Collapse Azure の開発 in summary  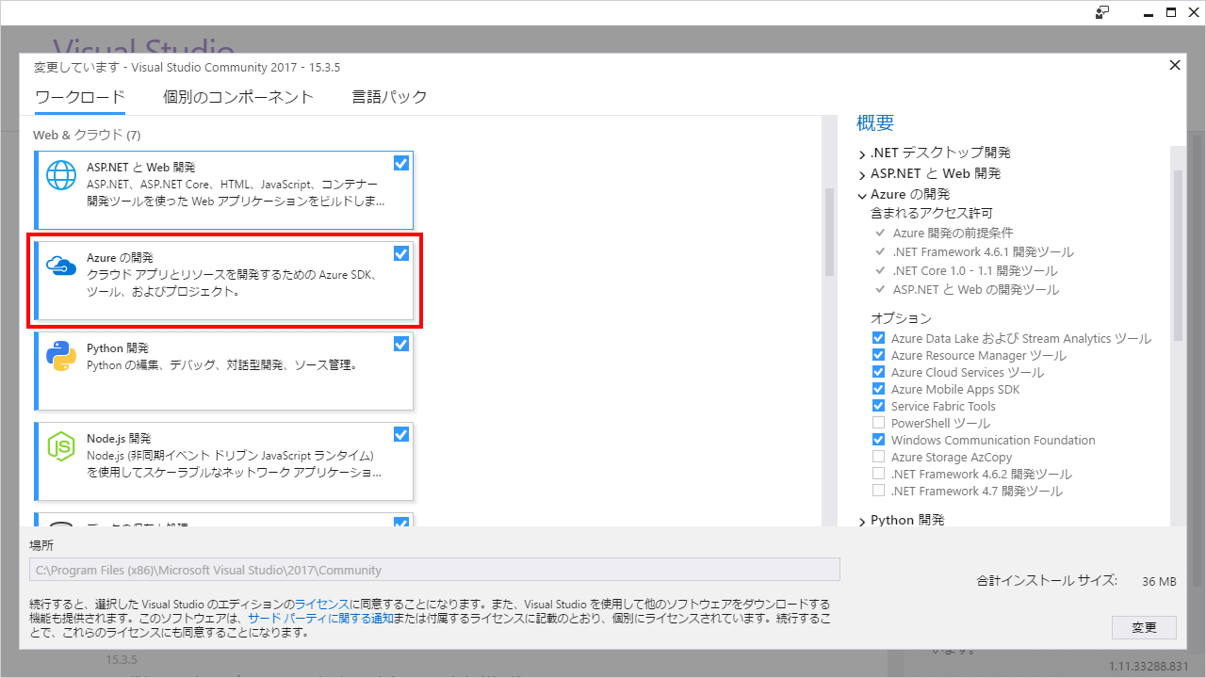(862, 195)
